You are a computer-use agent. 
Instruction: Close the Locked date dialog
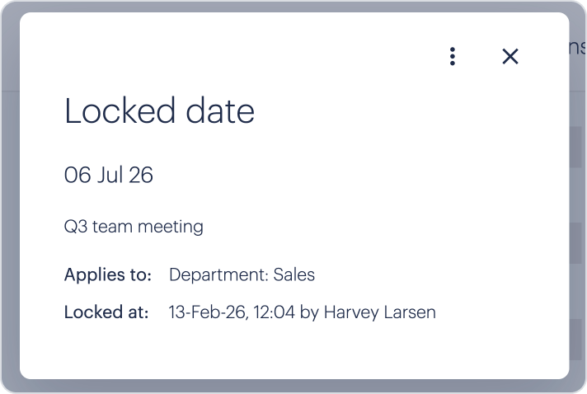point(510,56)
